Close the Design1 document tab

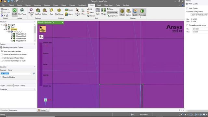[x=48, y=110]
